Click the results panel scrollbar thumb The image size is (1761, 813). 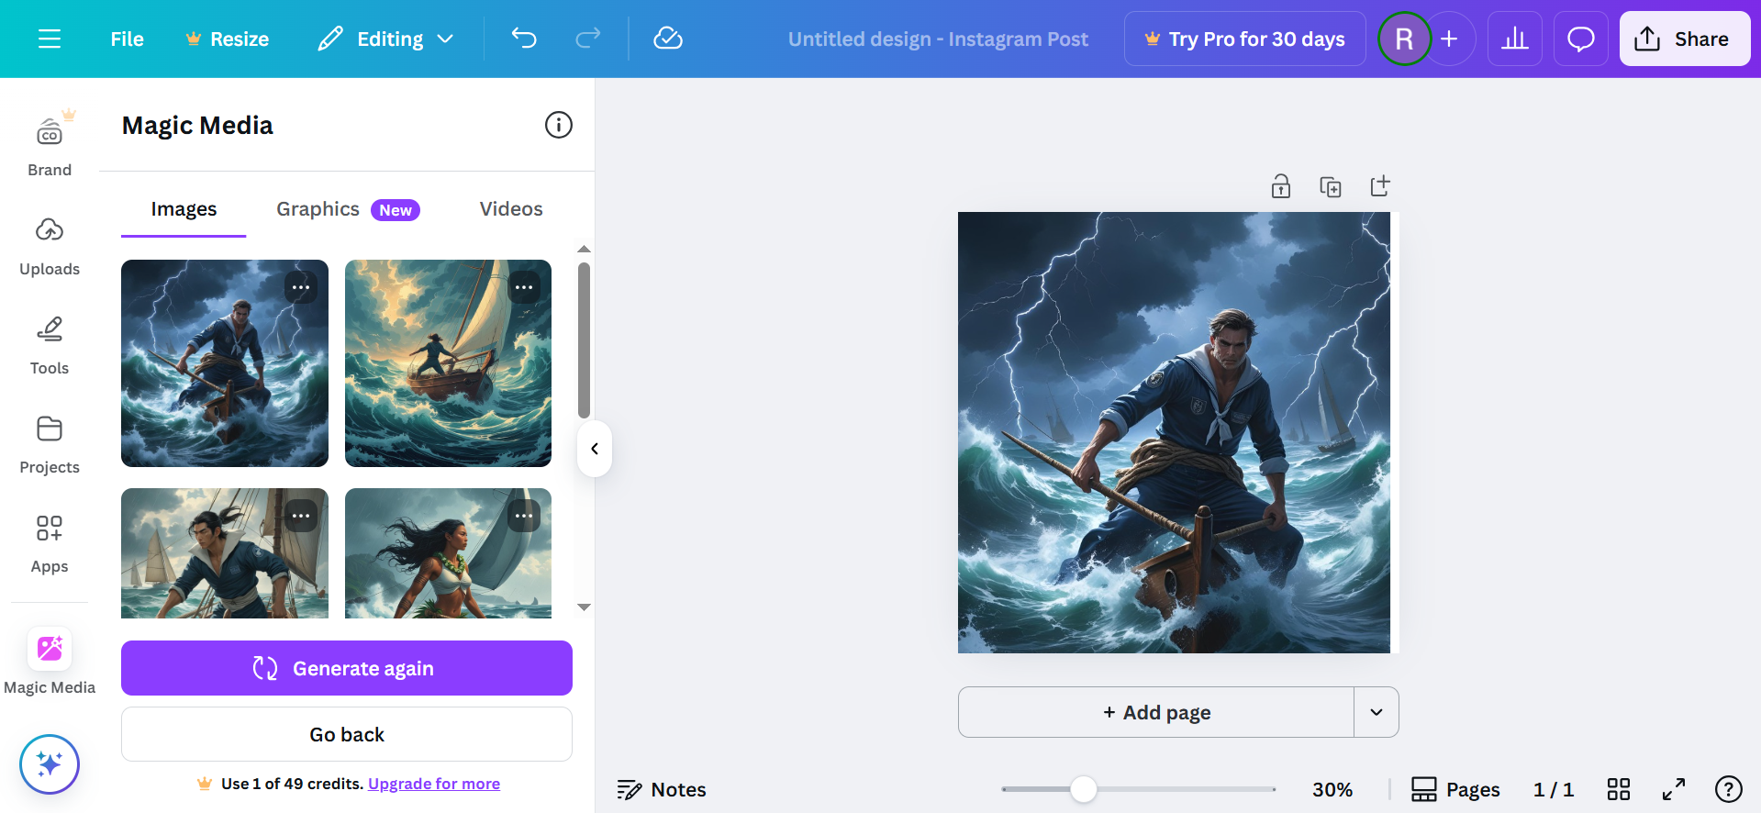coord(584,340)
